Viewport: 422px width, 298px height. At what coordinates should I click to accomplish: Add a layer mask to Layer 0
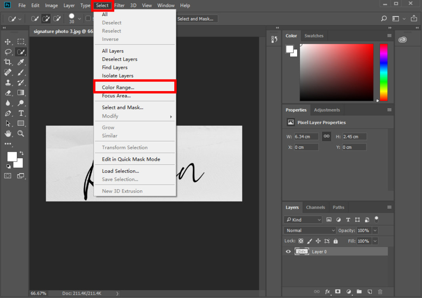338,291
